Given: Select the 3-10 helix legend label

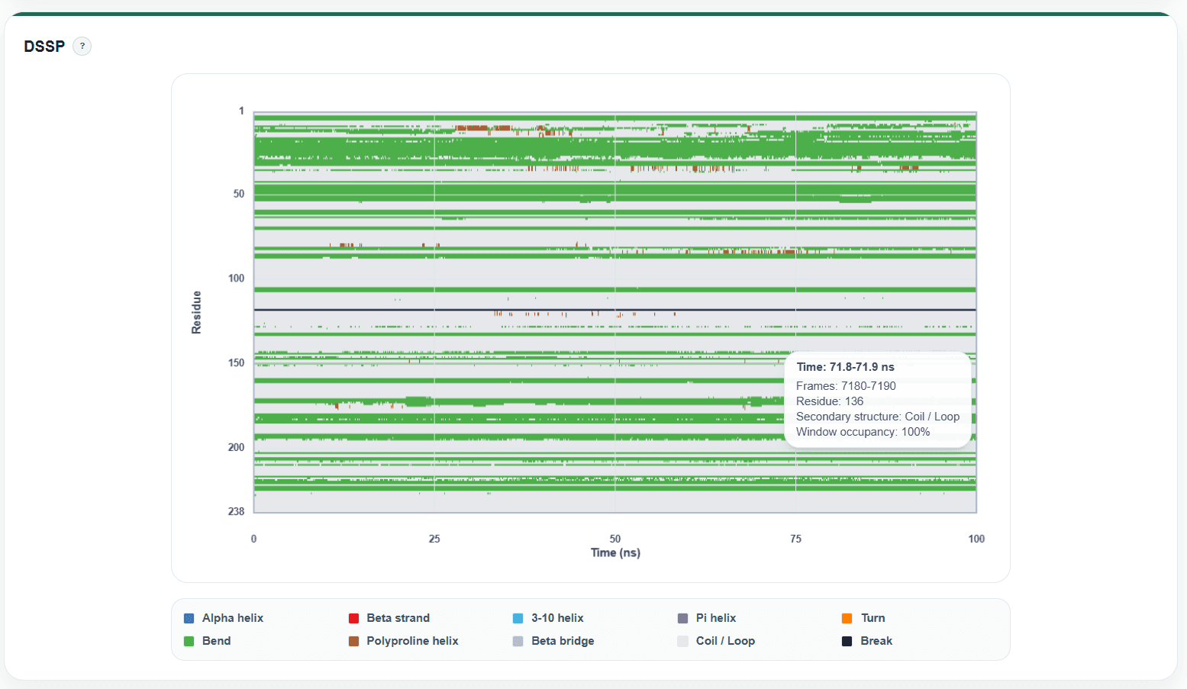Looking at the screenshot, I should [557, 618].
